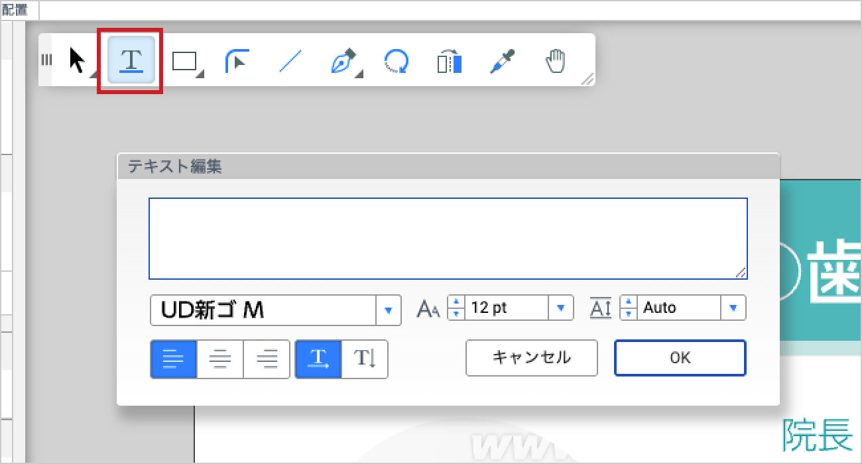Center align the text

220,359
